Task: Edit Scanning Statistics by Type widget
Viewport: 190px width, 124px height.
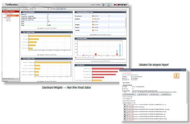Action: [122, 12]
